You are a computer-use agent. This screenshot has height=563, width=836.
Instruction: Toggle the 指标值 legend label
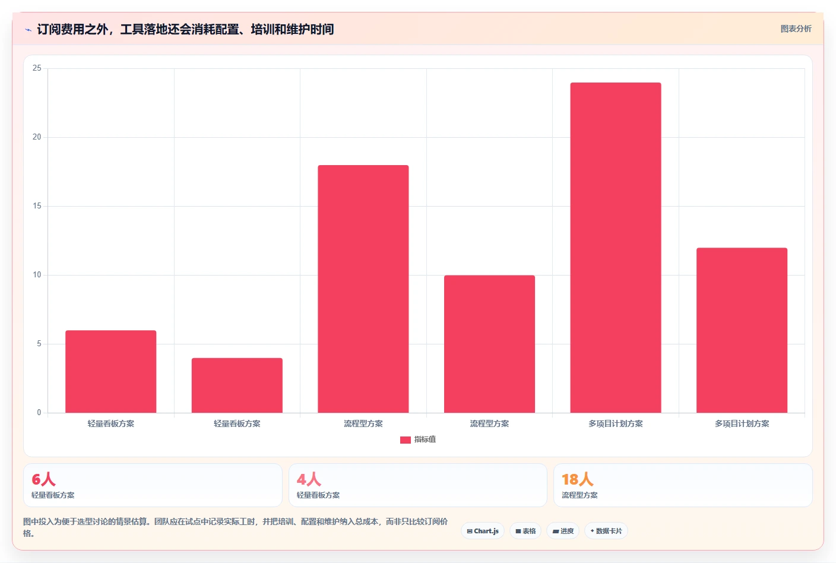(425, 439)
